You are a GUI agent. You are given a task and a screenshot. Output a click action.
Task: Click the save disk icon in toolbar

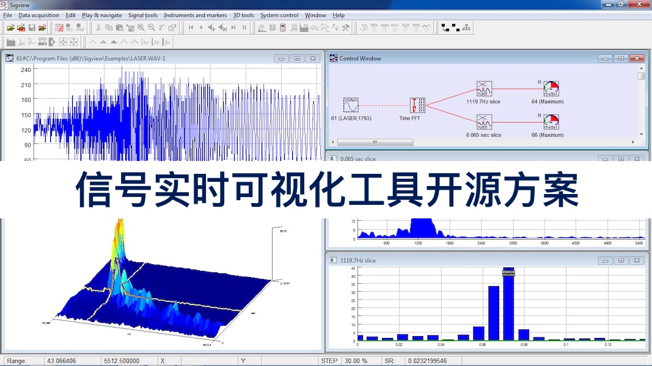(32, 27)
